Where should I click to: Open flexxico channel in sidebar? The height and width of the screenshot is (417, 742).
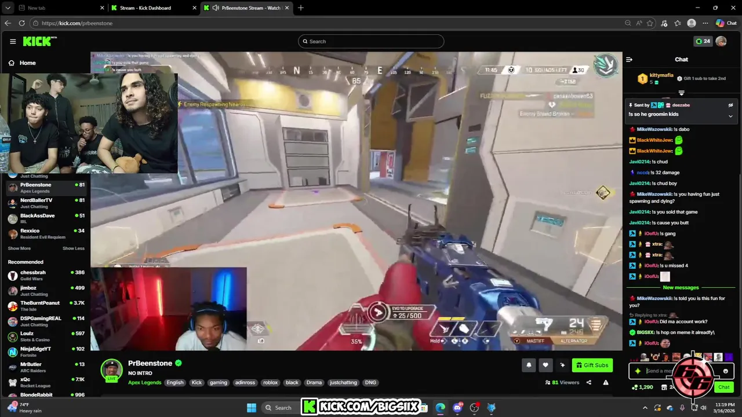tap(46, 234)
